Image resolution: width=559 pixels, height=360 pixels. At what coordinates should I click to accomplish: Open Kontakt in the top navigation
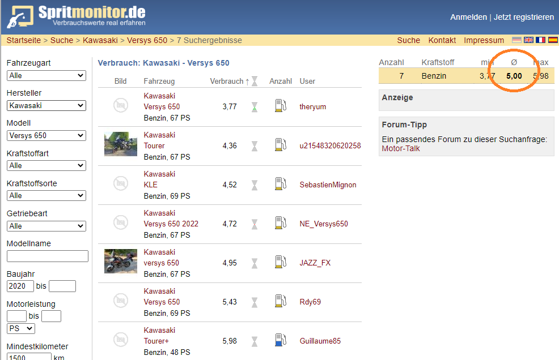coord(442,40)
